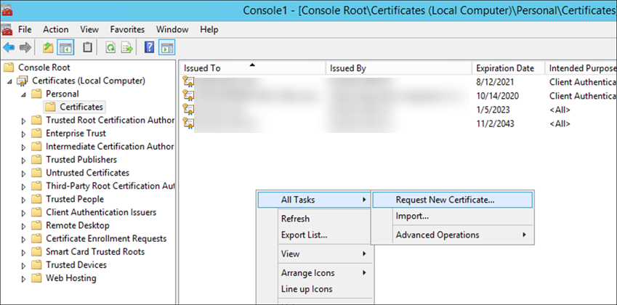Expand Intermediate Certification Authorities node
This screenshot has height=305, width=617.
coord(23,147)
